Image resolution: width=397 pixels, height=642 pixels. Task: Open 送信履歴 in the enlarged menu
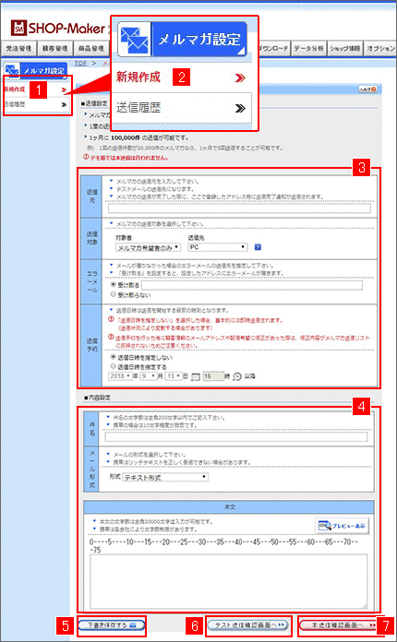[181, 108]
